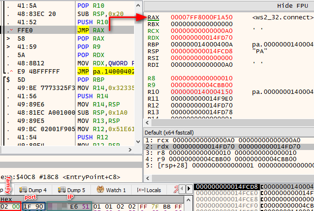Select argument row 2: rdx
Screen dimensions: 314x211
click(229, 147)
